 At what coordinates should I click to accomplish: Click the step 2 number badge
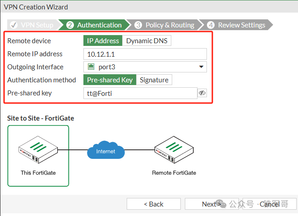point(70,25)
